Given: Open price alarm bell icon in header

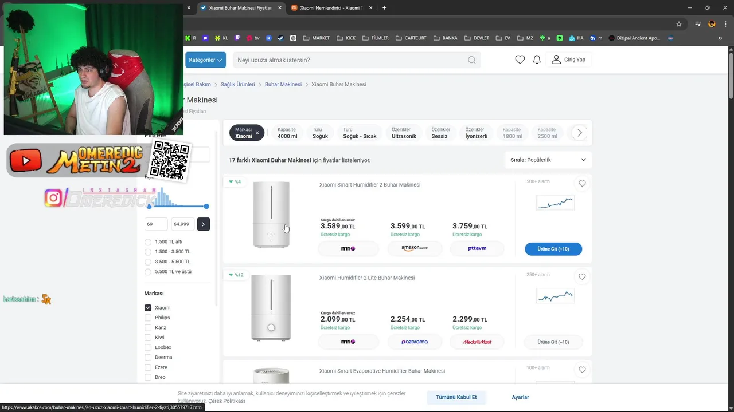Looking at the screenshot, I should click(537, 60).
